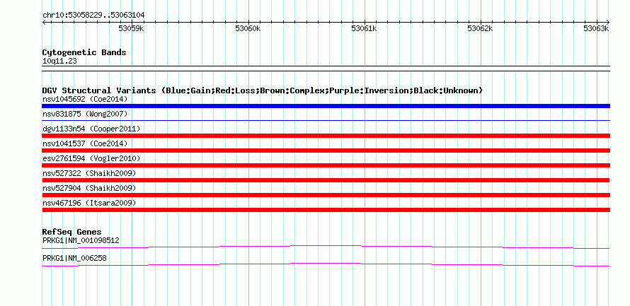Screen dimensions: 630x306
Task: Click the 10q11.23 band label
Action: click(x=59, y=61)
